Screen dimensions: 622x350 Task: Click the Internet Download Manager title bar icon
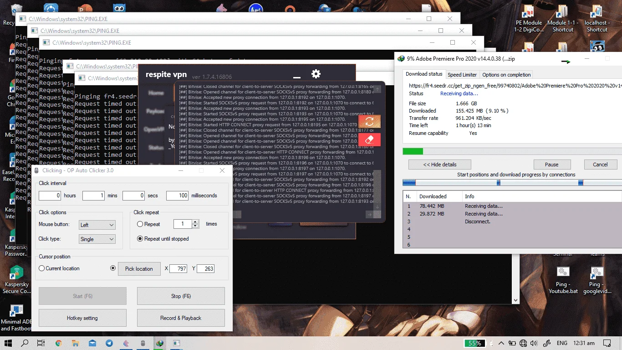point(401,59)
